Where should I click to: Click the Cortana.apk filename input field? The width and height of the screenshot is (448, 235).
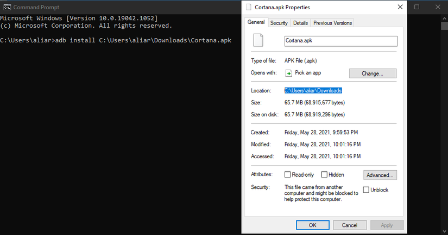(341, 41)
